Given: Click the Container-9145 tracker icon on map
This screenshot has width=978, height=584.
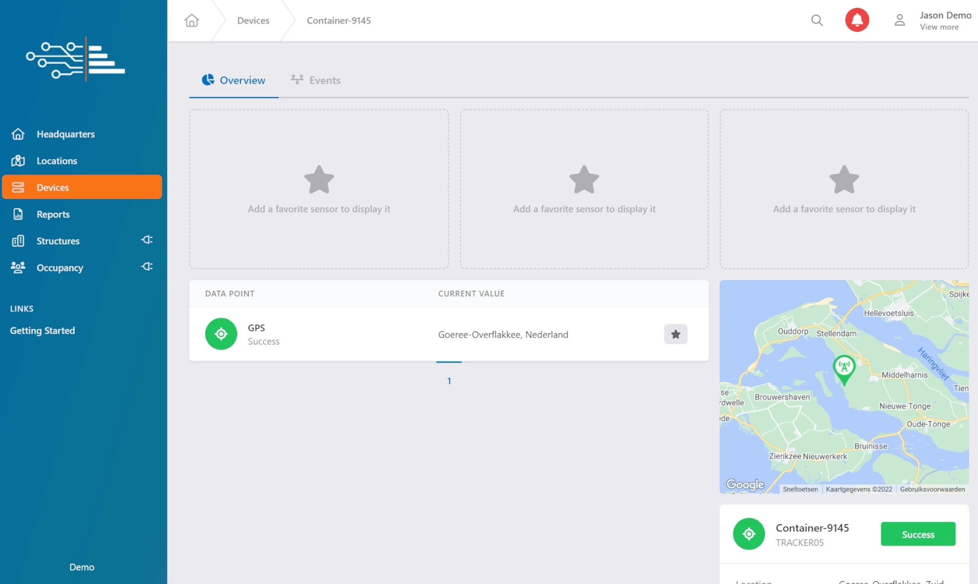Looking at the screenshot, I should pos(843,369).
